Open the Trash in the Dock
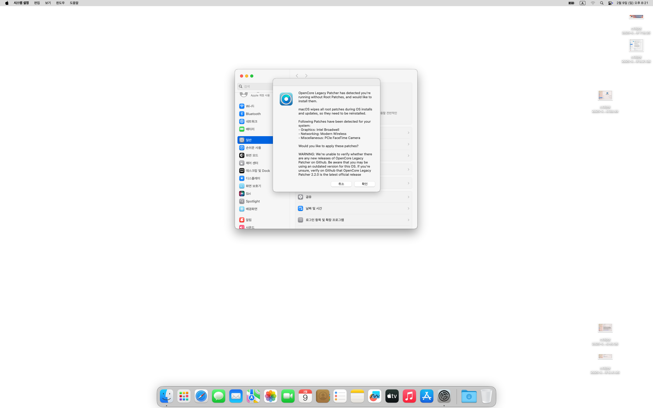653x408 pixels. tap(486, 396)
